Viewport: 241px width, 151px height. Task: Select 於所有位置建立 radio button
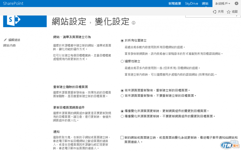click(122, 41)
